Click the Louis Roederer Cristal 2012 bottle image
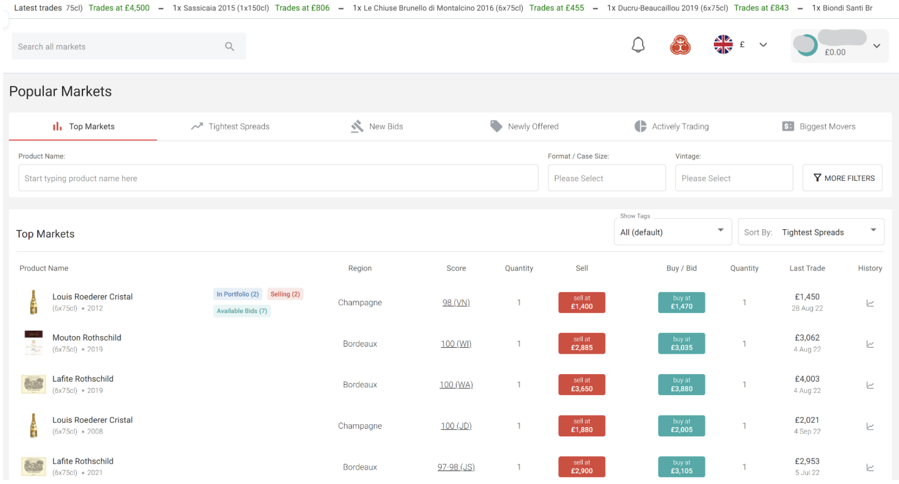899x484 pixels. click(34, 302)
